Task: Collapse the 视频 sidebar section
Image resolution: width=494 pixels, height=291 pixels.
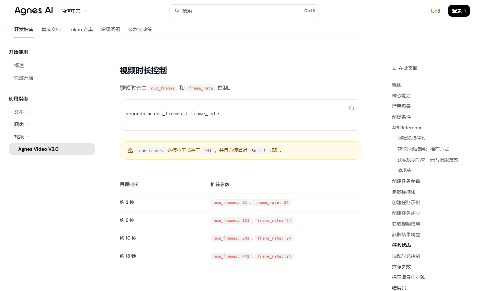Action: 22,137
